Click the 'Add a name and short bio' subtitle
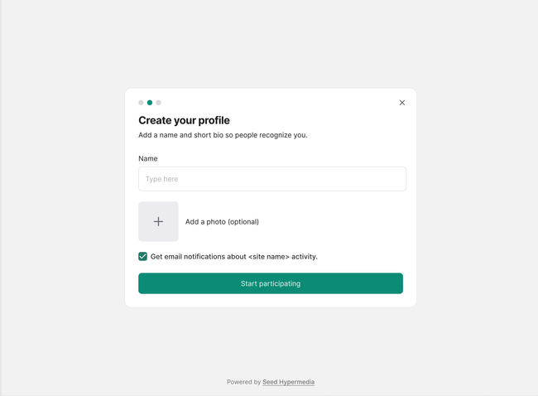Image resolution: width=538 pixels, height=396 pixels. point(223,135)
